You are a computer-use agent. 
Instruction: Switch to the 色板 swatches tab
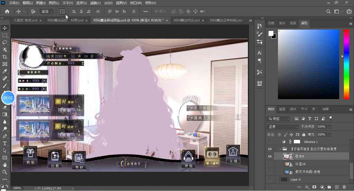(x=271, y=23)
